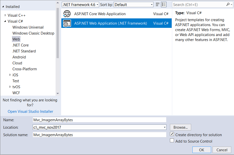Image resolution: width=234 pixels, height=155 pixels.
Task: Expand the Visual C++ tree node
Action: click(5, 15)
